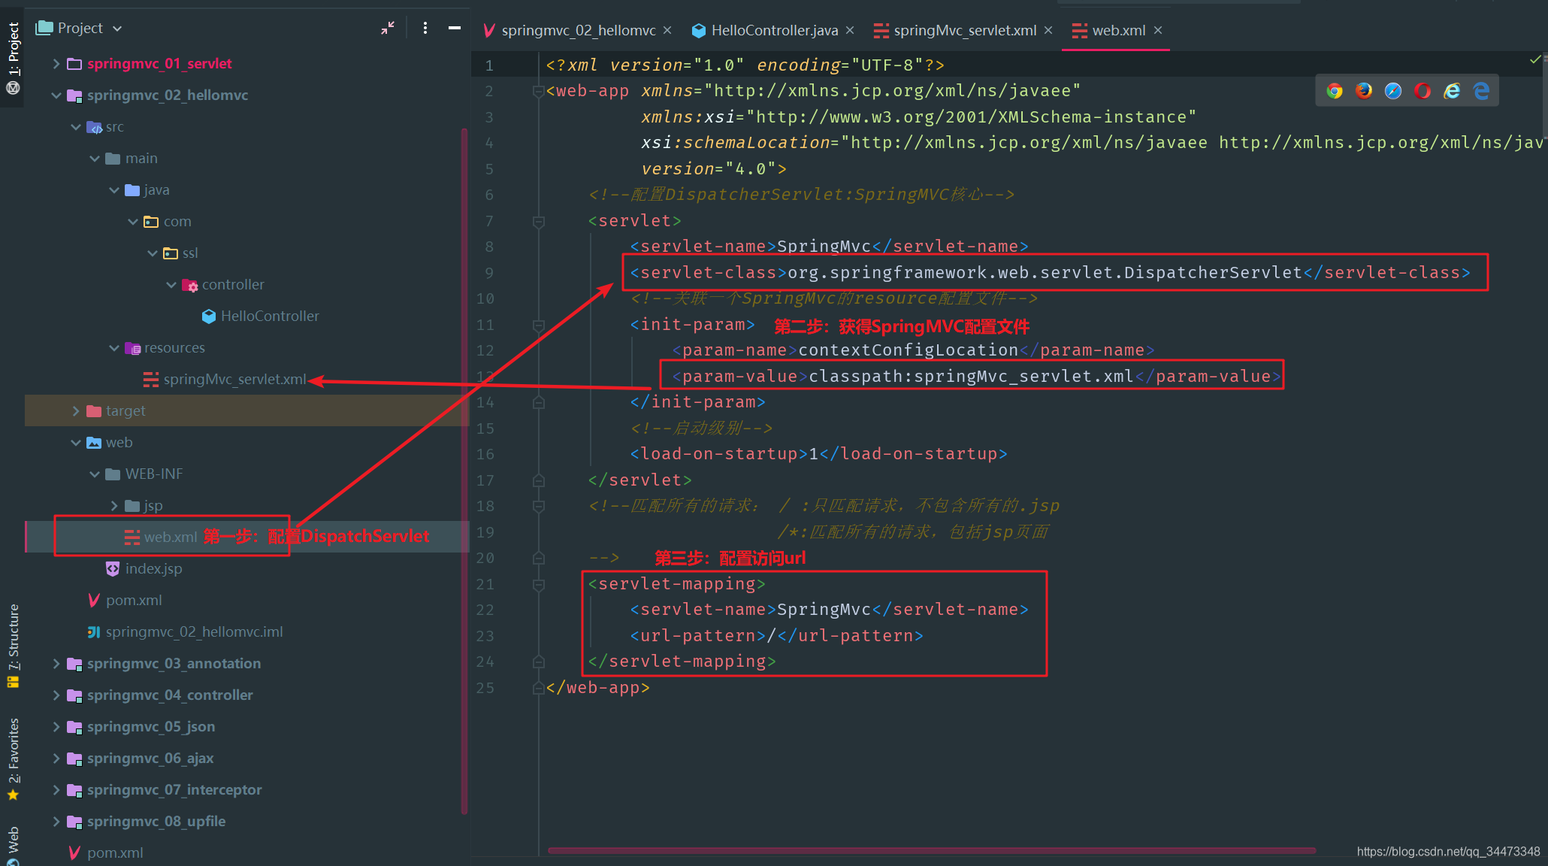This screenshot has width=1548, height=866.
Task: Open Firefox browser preview icon
Action: [1364, 91]
